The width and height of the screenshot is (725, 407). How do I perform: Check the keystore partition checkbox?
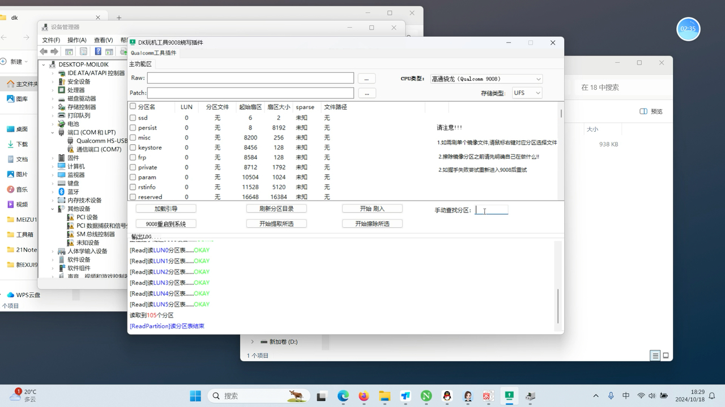tap(133, 148)
